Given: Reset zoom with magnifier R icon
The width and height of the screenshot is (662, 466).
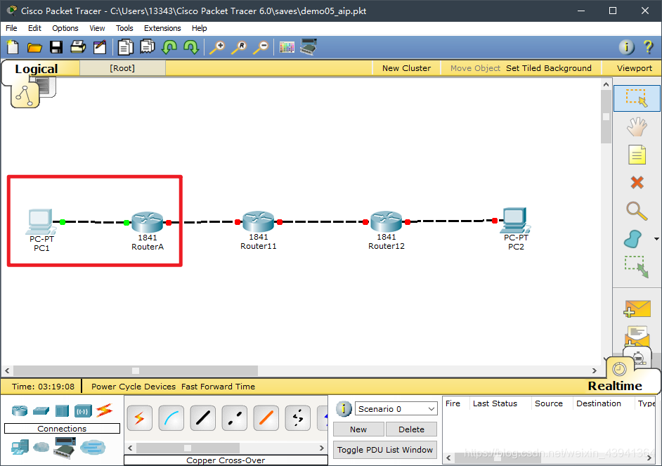Looking at the screenshot, I should pyautogui.click(x=239, y=47).
